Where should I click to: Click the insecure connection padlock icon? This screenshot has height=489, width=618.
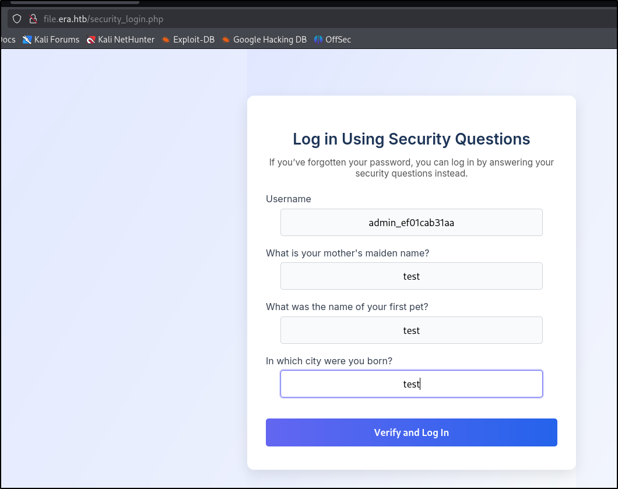click(x=33, y=19)
